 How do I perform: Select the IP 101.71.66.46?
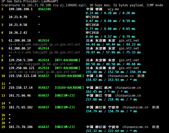pyautogui.click(x=20, y=96)
